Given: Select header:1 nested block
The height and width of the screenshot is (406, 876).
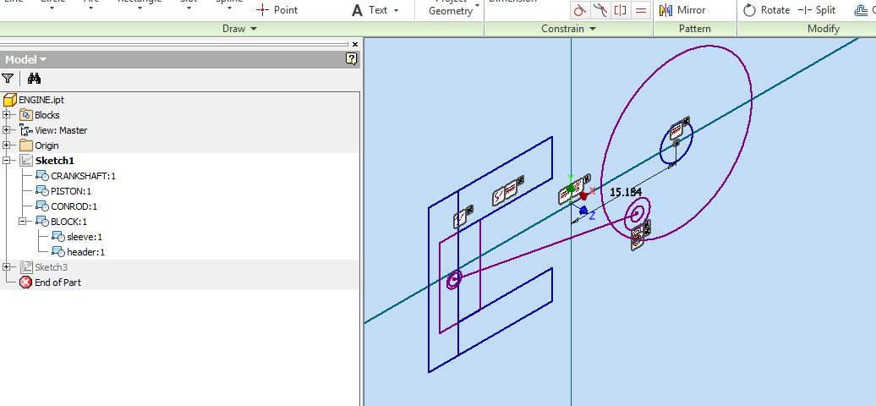Looking at the screenshot, I should 85,252.
